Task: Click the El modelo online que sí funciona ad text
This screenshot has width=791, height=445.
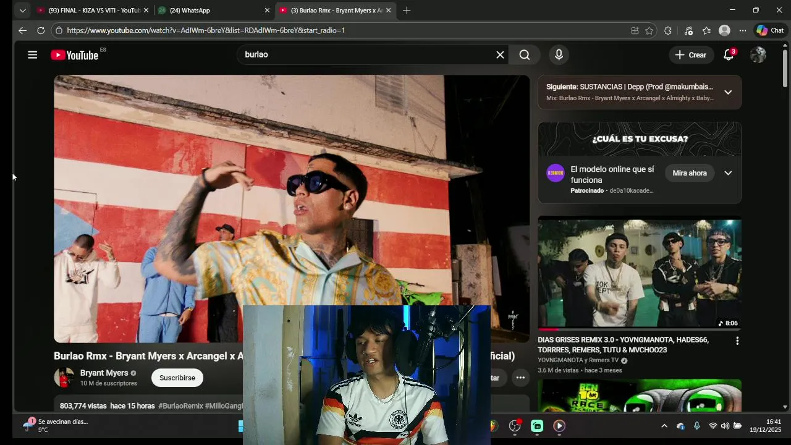Action: [x=612, y=175]
